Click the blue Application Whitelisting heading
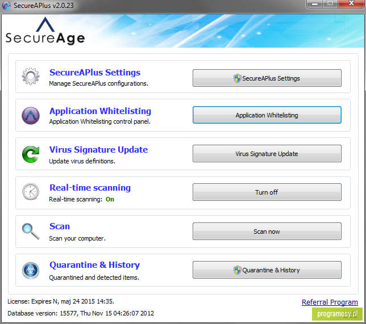 (x=100, y=111)
